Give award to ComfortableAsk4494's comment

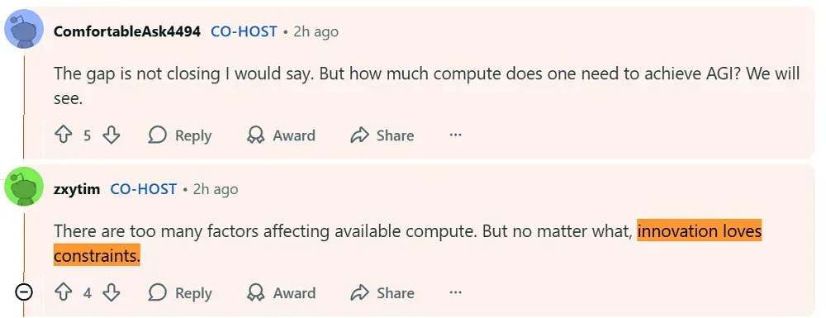pos(281,135)
